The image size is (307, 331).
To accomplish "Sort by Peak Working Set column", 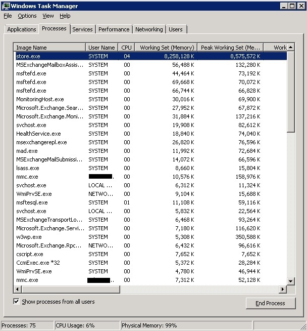I will (230, 48).
